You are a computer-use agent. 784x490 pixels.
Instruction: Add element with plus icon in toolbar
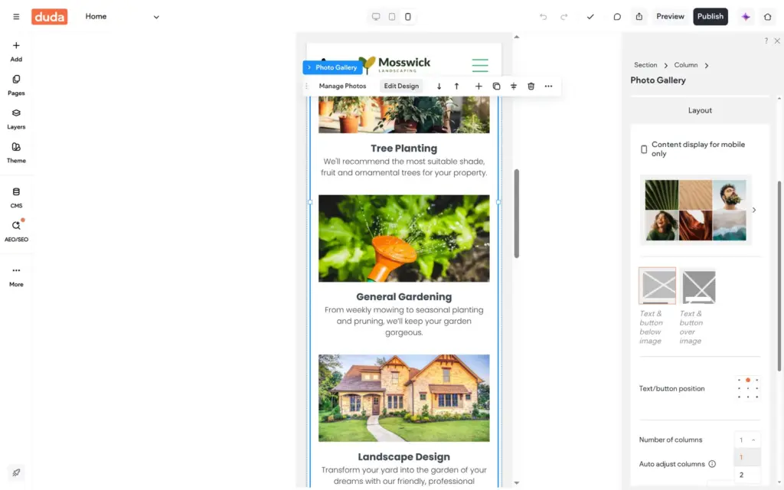pyautogui.click(x=479, y=86)
